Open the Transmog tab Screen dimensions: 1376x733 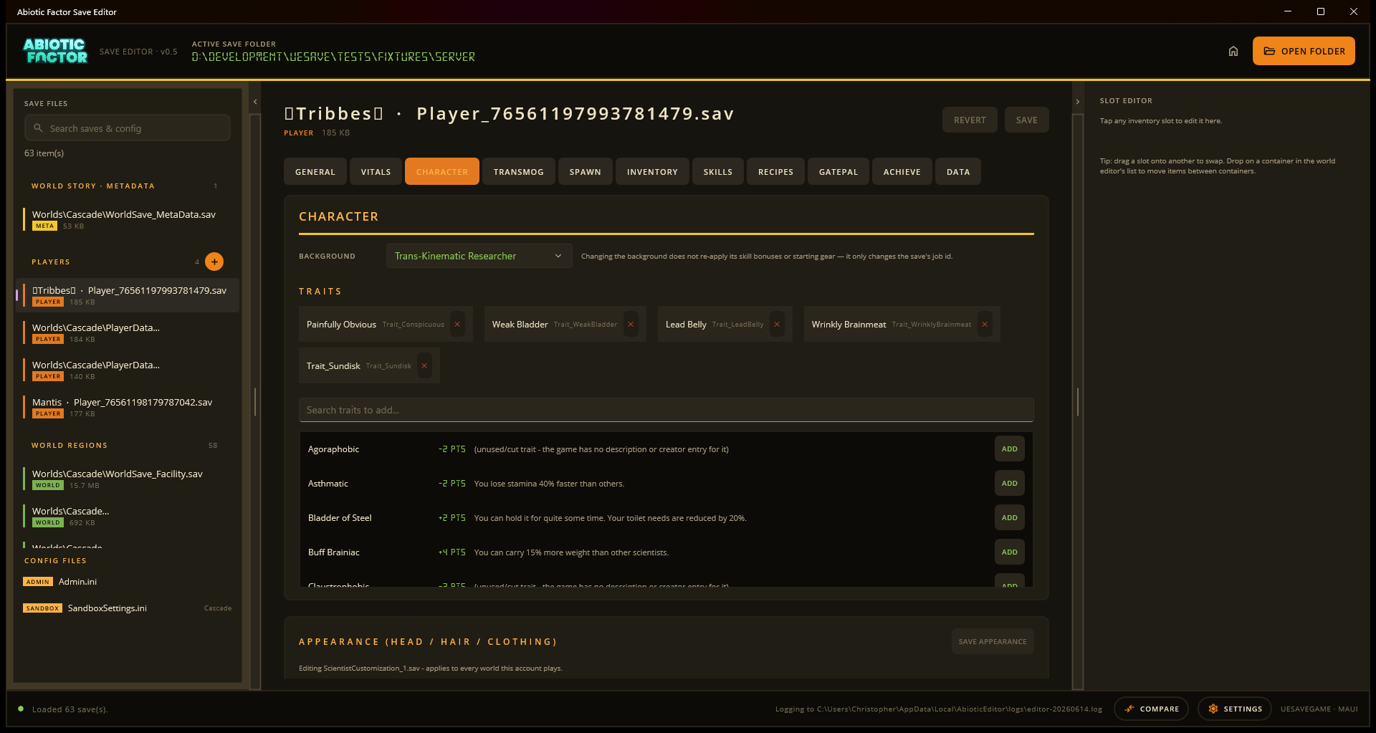pos(519,172)
